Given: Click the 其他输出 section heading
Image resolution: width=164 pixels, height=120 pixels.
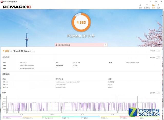Looking at the screenshot, I should (6, 74).
